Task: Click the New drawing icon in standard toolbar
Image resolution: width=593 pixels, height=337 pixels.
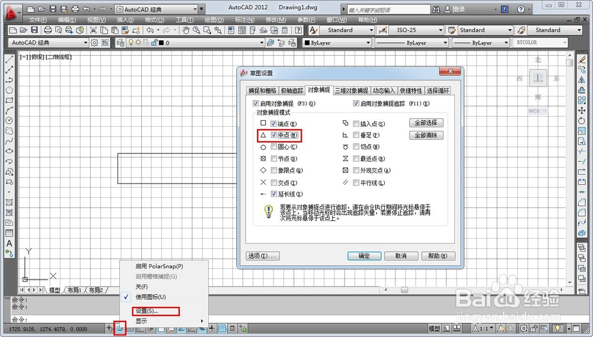Action: (12, 30)
